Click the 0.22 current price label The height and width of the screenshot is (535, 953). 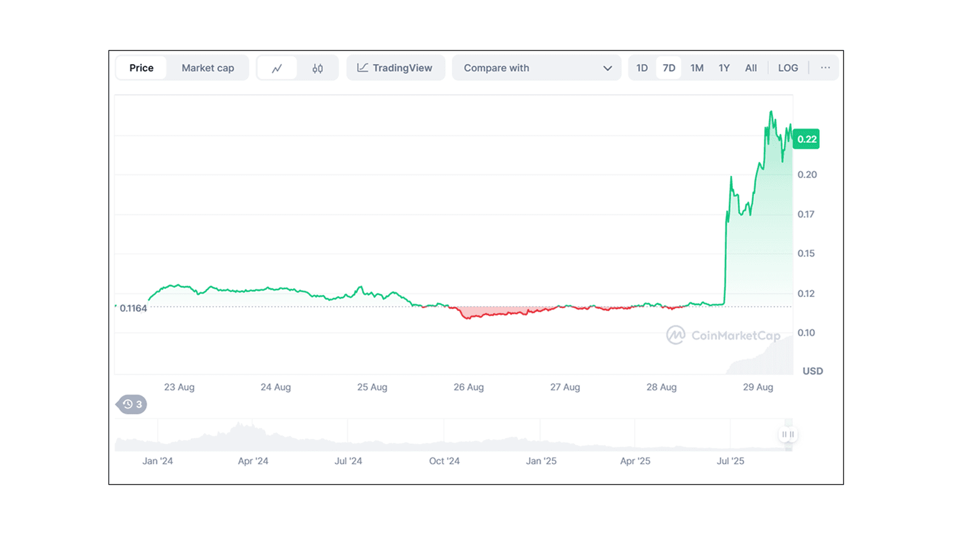(806, 139)
